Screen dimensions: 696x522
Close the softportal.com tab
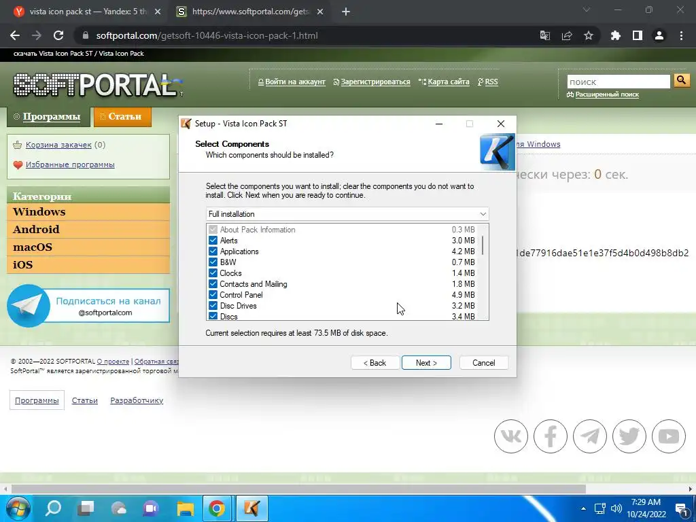(x=320, y=12)
